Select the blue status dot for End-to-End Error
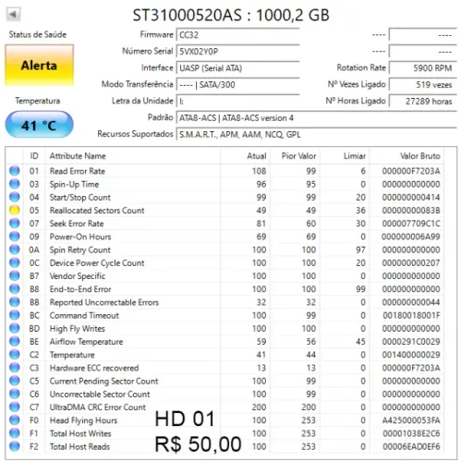 pyautogui.click(x=14, y=289)
